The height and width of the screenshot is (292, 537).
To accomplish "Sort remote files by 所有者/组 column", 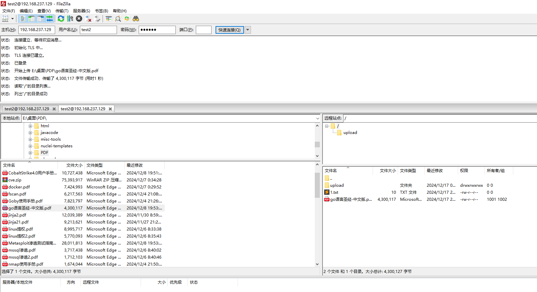I will point(499,170).
